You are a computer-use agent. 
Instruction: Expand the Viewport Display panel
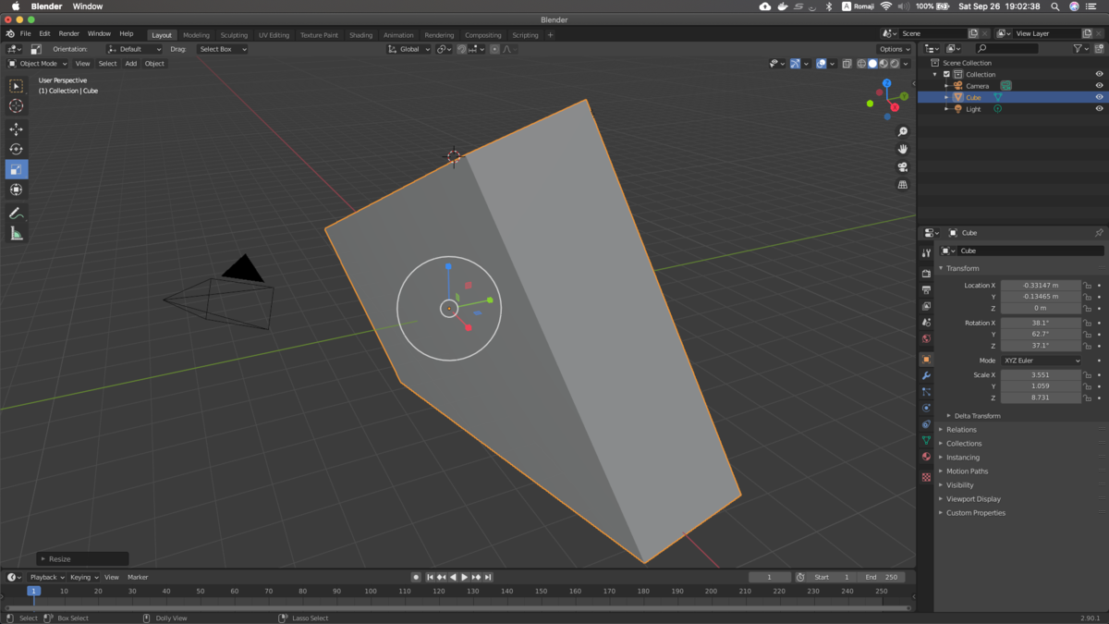pos(973,499)
